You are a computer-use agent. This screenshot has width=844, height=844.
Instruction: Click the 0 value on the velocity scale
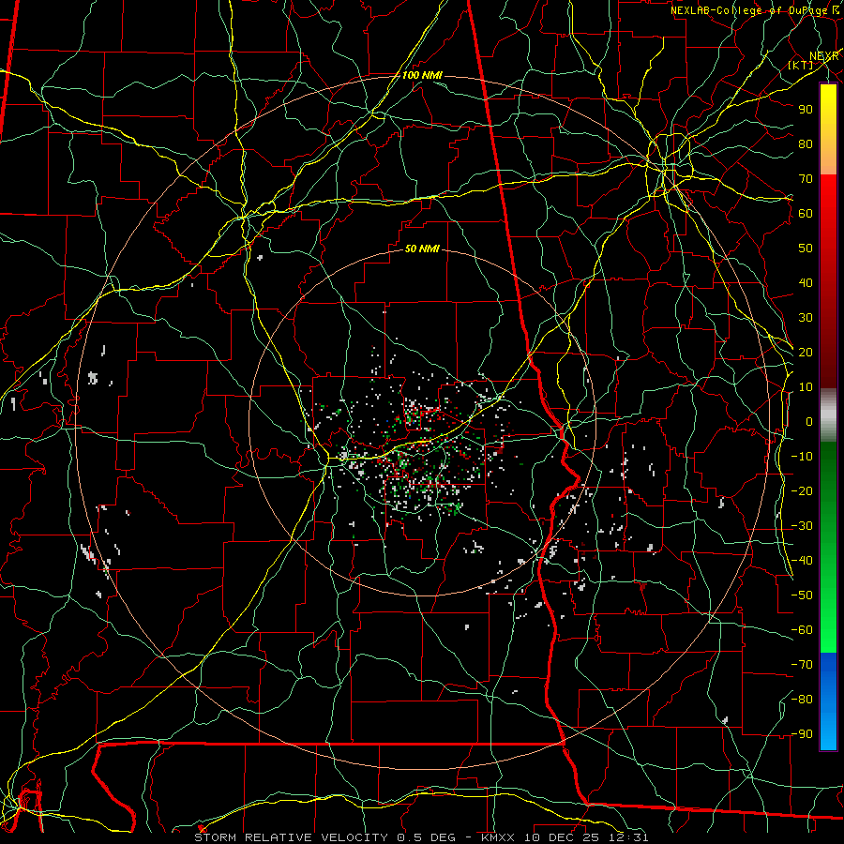[x=809, y=422]
